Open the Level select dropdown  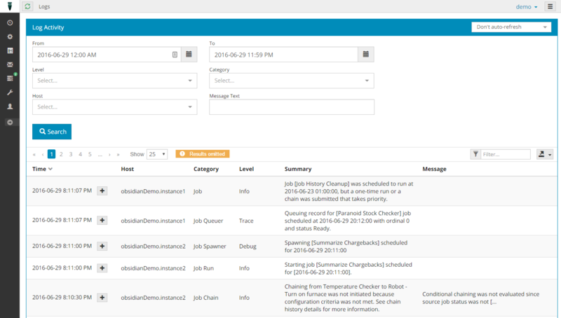point(114,81)
